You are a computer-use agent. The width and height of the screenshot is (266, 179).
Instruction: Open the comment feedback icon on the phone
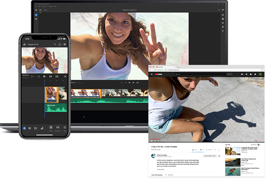click(x=65, y=44)
